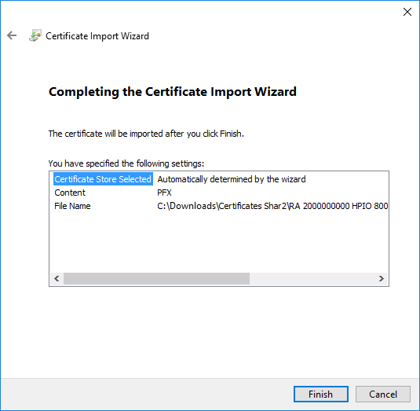Select the File Name row label
Viewport: 420px width, 411px height.
(72, 206)
